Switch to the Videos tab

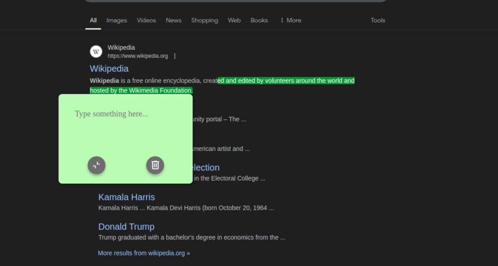pyautogui.click(x=146, y=20)
